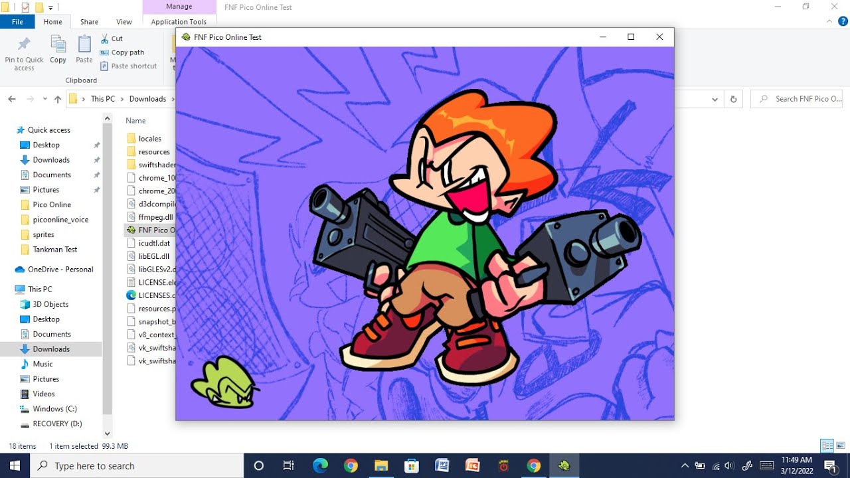Show hidden system tray icons
850x478 pixels.
[685, 465]
